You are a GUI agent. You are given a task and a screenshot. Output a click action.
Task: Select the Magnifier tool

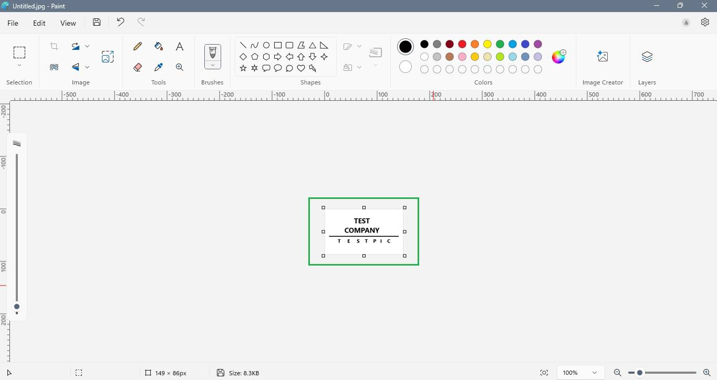tap(180, 67)
